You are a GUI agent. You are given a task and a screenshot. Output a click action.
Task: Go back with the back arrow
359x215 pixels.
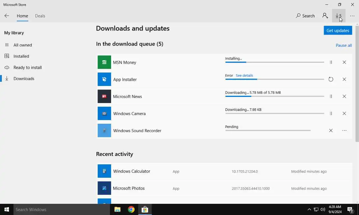[7, 16]
